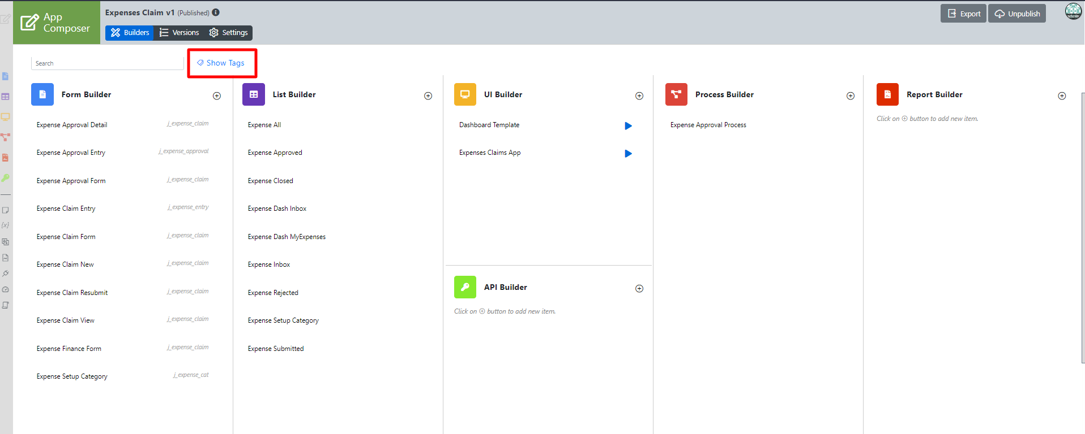1085x434 pixels.
Task: Click the Form Builder blue icon
Action: pos(42,94)
